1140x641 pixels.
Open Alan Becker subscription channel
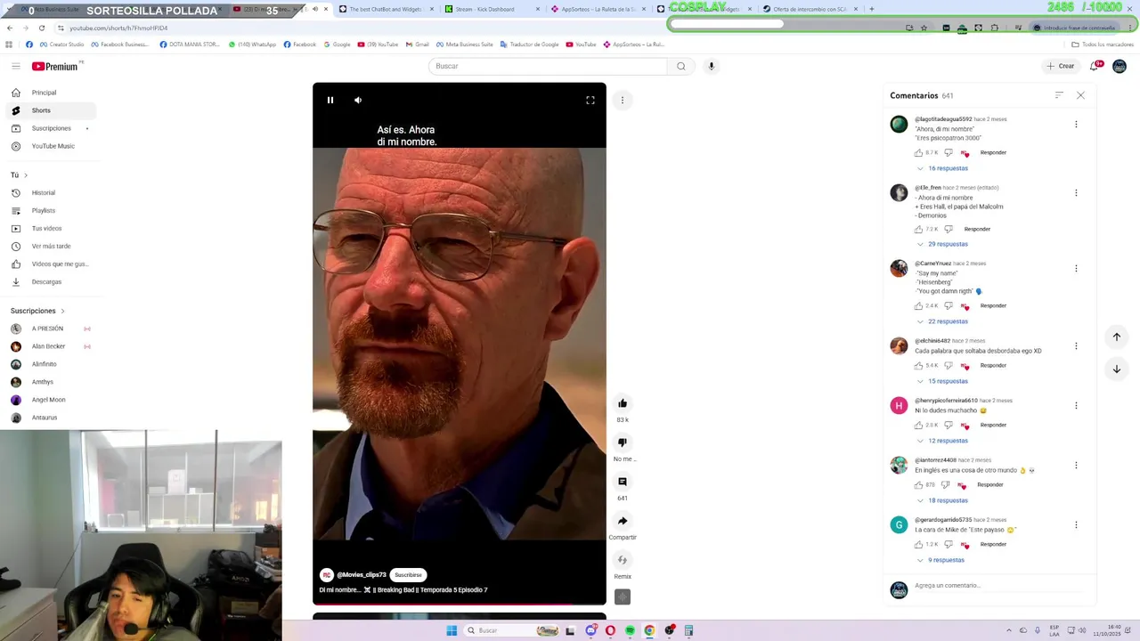tap(51, 346)
